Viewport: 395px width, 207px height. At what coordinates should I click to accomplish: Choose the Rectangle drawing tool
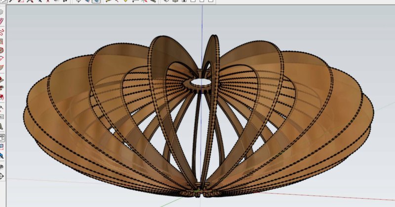(1, 41)
